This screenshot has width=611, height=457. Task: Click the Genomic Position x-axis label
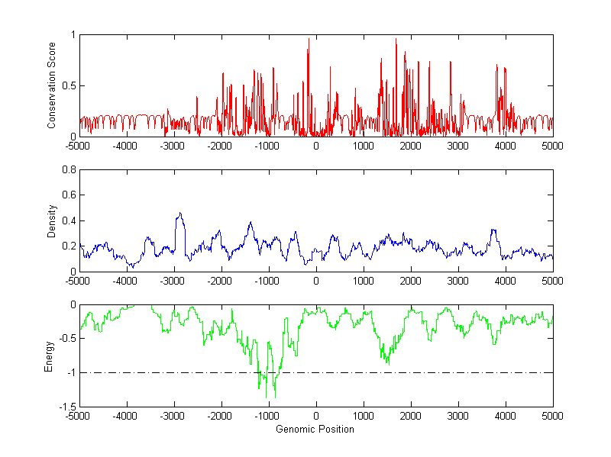coord(315,430)
